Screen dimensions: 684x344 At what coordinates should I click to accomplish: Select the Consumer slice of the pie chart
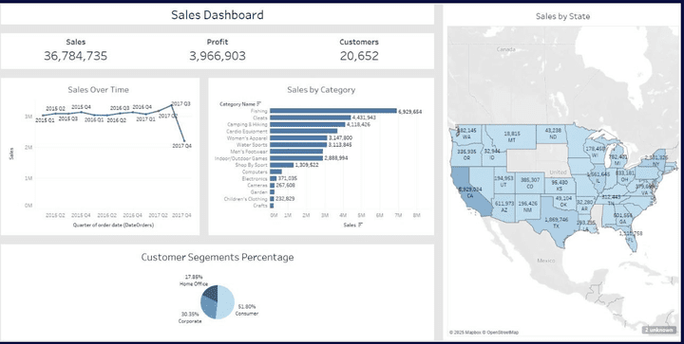pos(226,301)
